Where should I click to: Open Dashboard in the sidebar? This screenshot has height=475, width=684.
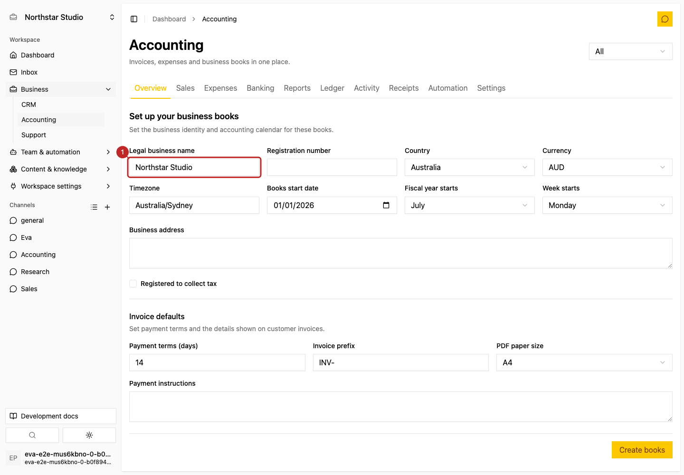(61, 55)
